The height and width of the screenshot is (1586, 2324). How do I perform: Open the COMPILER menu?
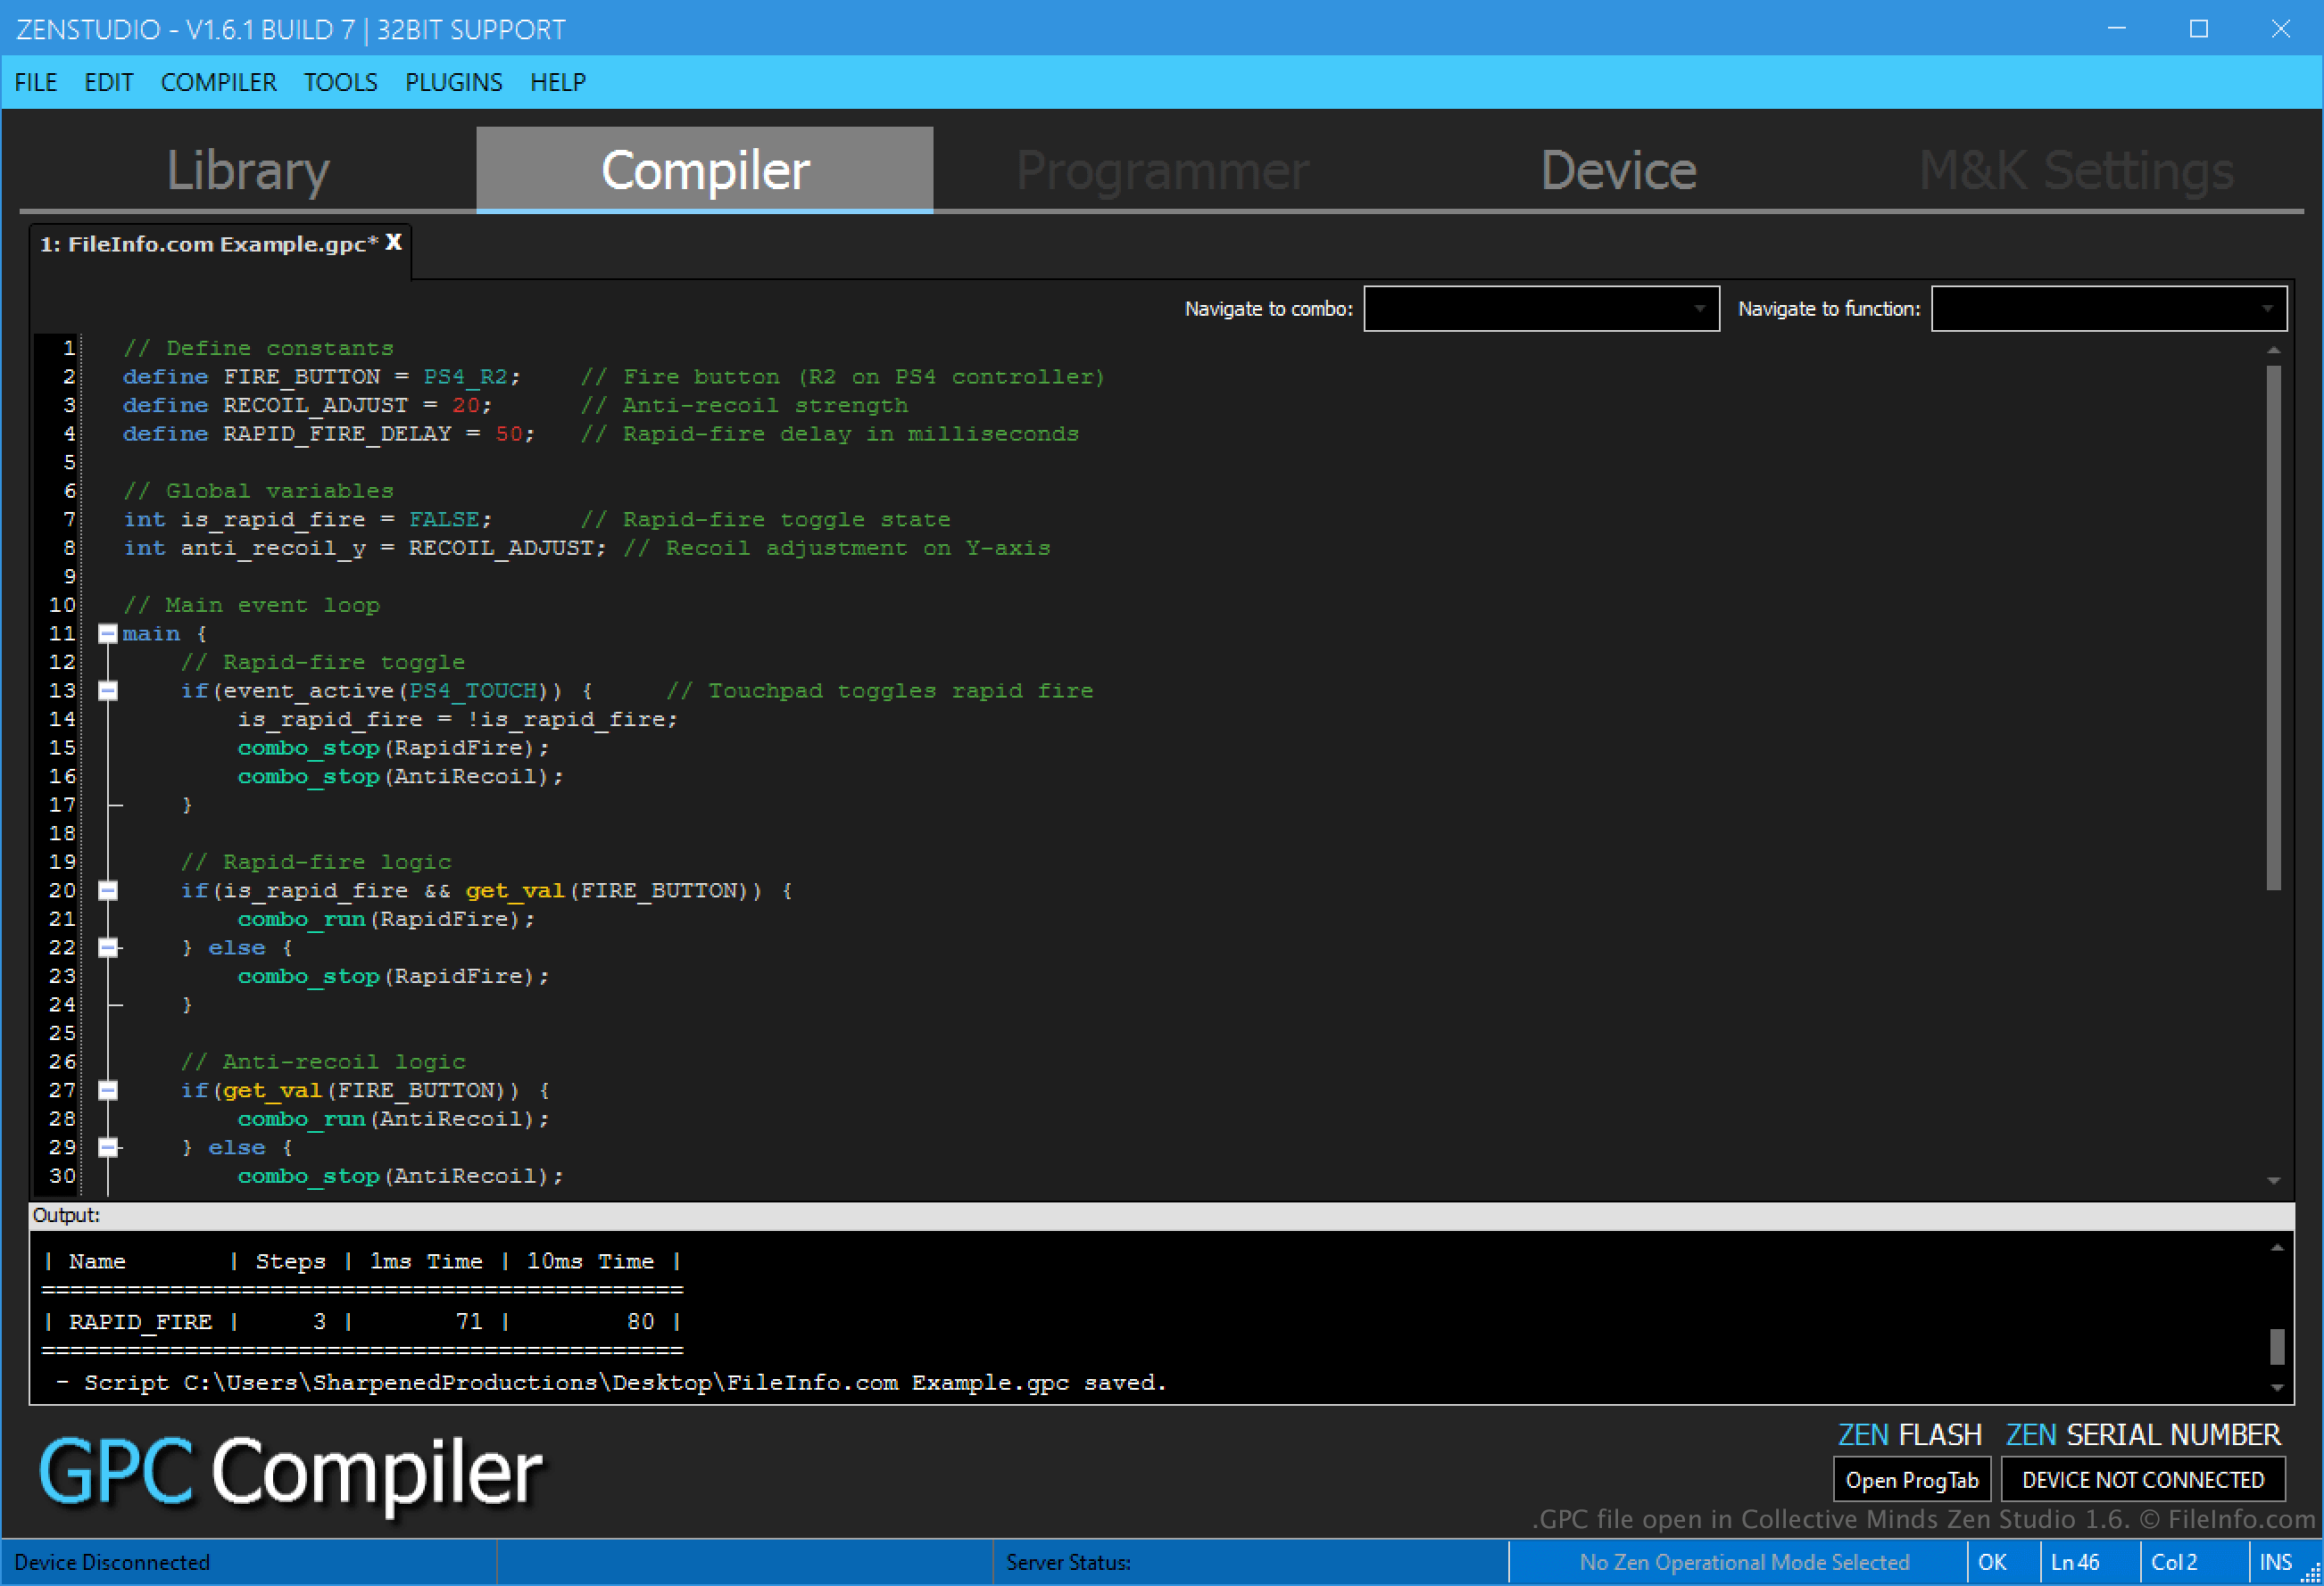pyautogui.click(x=218, y=82)
